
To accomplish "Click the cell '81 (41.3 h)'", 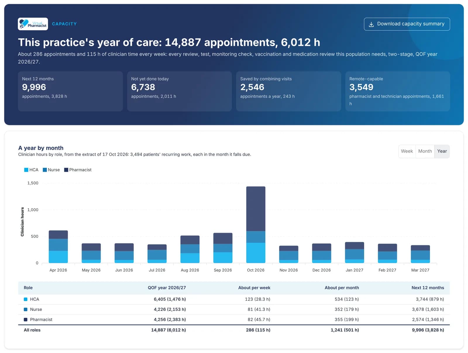I will [x=259, y=309].
